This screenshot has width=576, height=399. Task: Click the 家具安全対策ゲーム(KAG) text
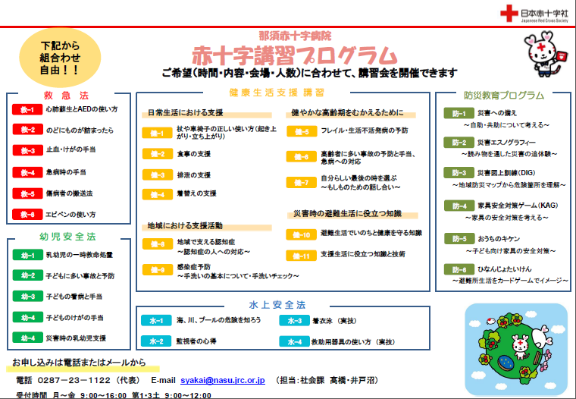(518, 206)
